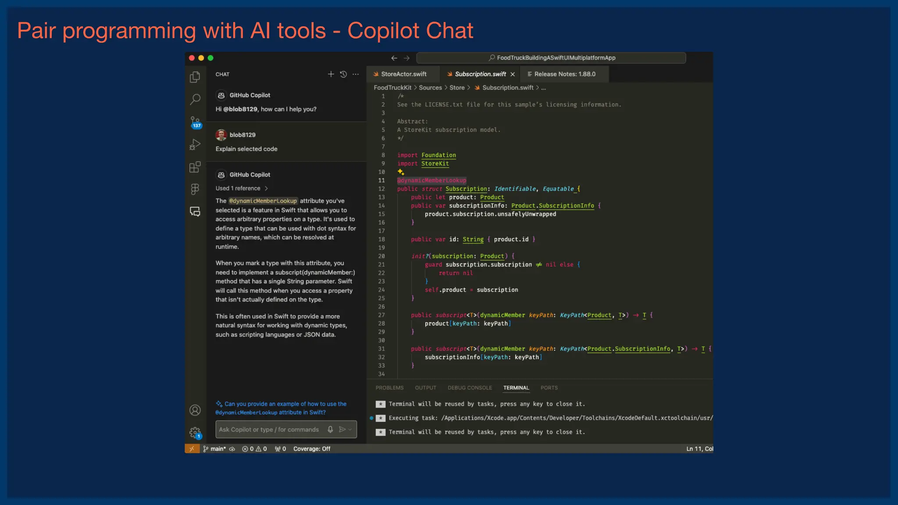Switch to the PORTS panel tab
898x505 pixels.
click(x=549, y=388)
